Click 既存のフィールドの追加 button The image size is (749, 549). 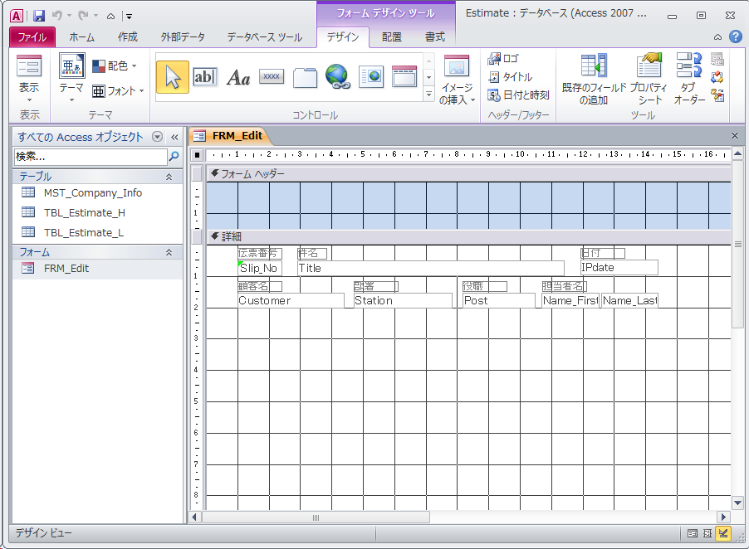(594, 80)
